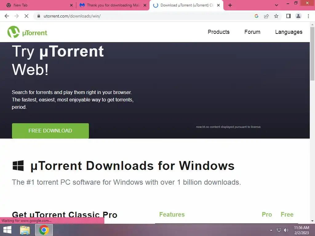The image size is (315, 236).
Task: Open the Windows Start menu
Action: [x=7, y=230]
